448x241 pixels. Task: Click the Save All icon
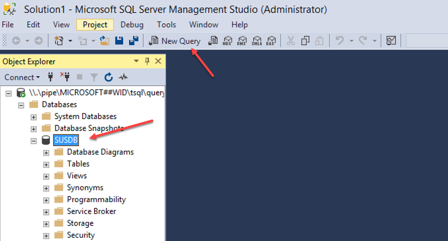click(x=133, y=41)
